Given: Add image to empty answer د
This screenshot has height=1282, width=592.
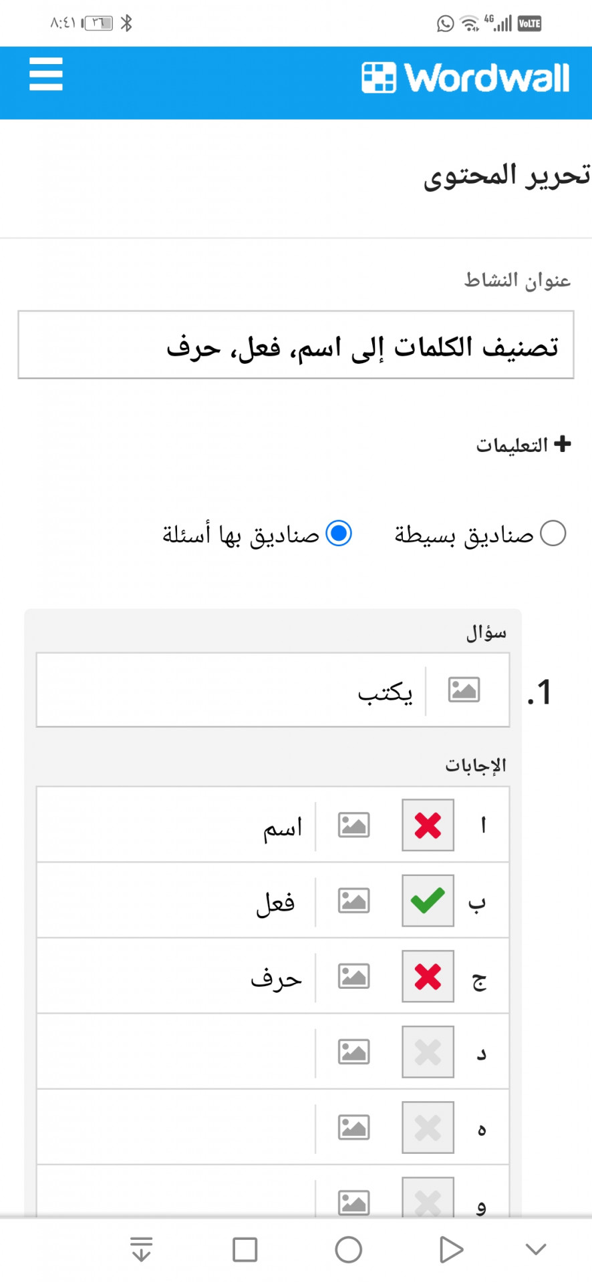Looking at the screenshot, I should (353, 1052).
